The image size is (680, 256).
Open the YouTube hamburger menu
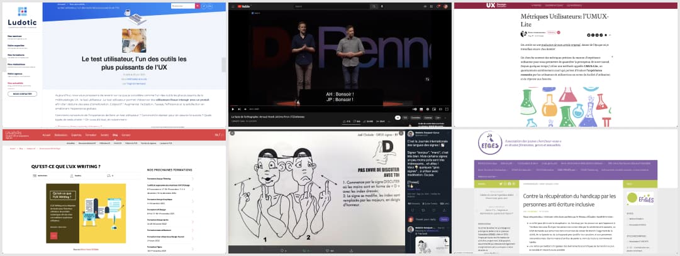coord(231,6)
